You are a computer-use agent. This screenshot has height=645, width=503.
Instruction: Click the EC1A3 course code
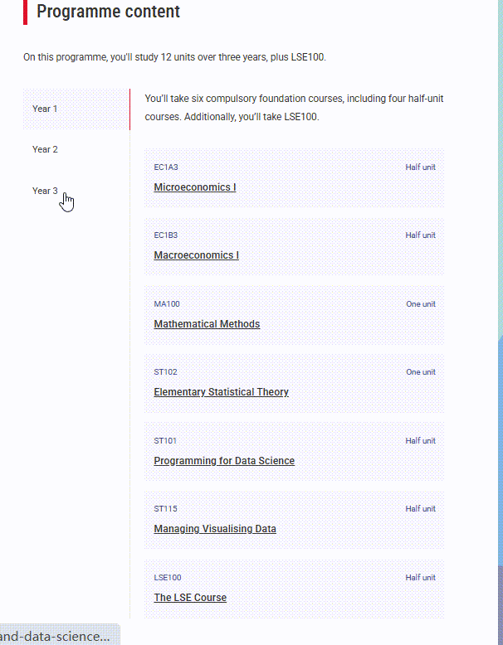(166, 167)
